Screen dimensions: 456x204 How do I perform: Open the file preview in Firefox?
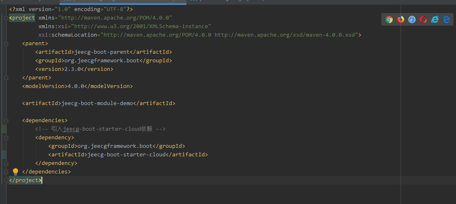click(401, 20)
